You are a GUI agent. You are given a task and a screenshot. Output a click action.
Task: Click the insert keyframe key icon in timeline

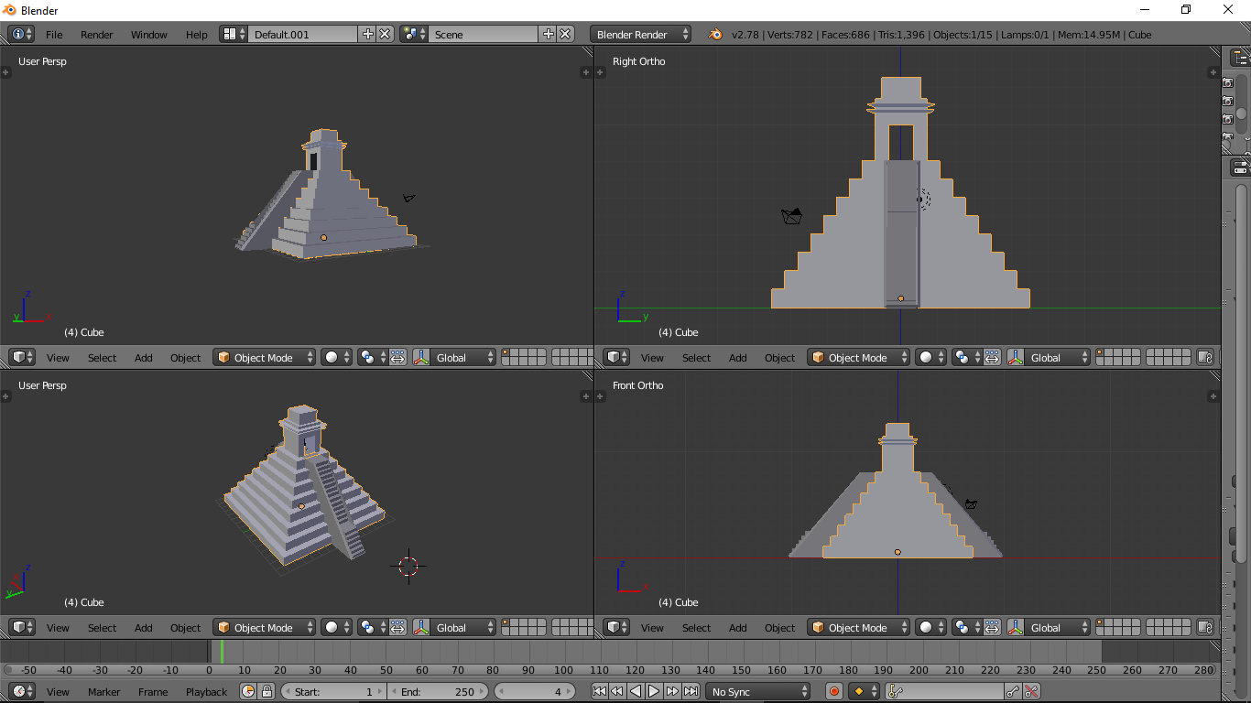coord(1013,692)
